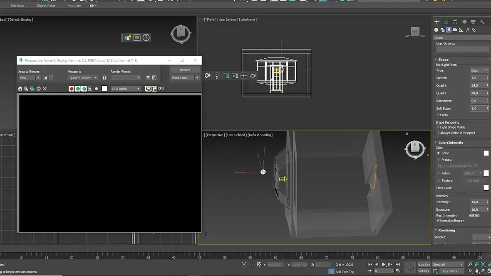Save the rendered image with the disk icon

click(x=20, y=89)
